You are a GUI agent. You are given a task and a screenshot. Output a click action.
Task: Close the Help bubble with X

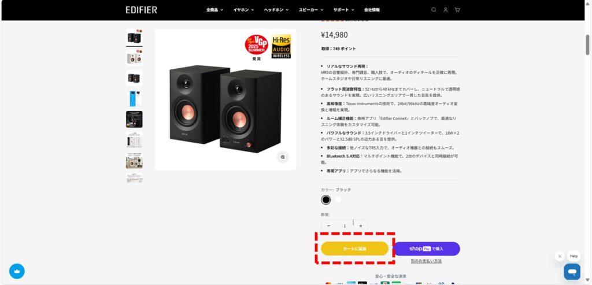pos(560,256)
